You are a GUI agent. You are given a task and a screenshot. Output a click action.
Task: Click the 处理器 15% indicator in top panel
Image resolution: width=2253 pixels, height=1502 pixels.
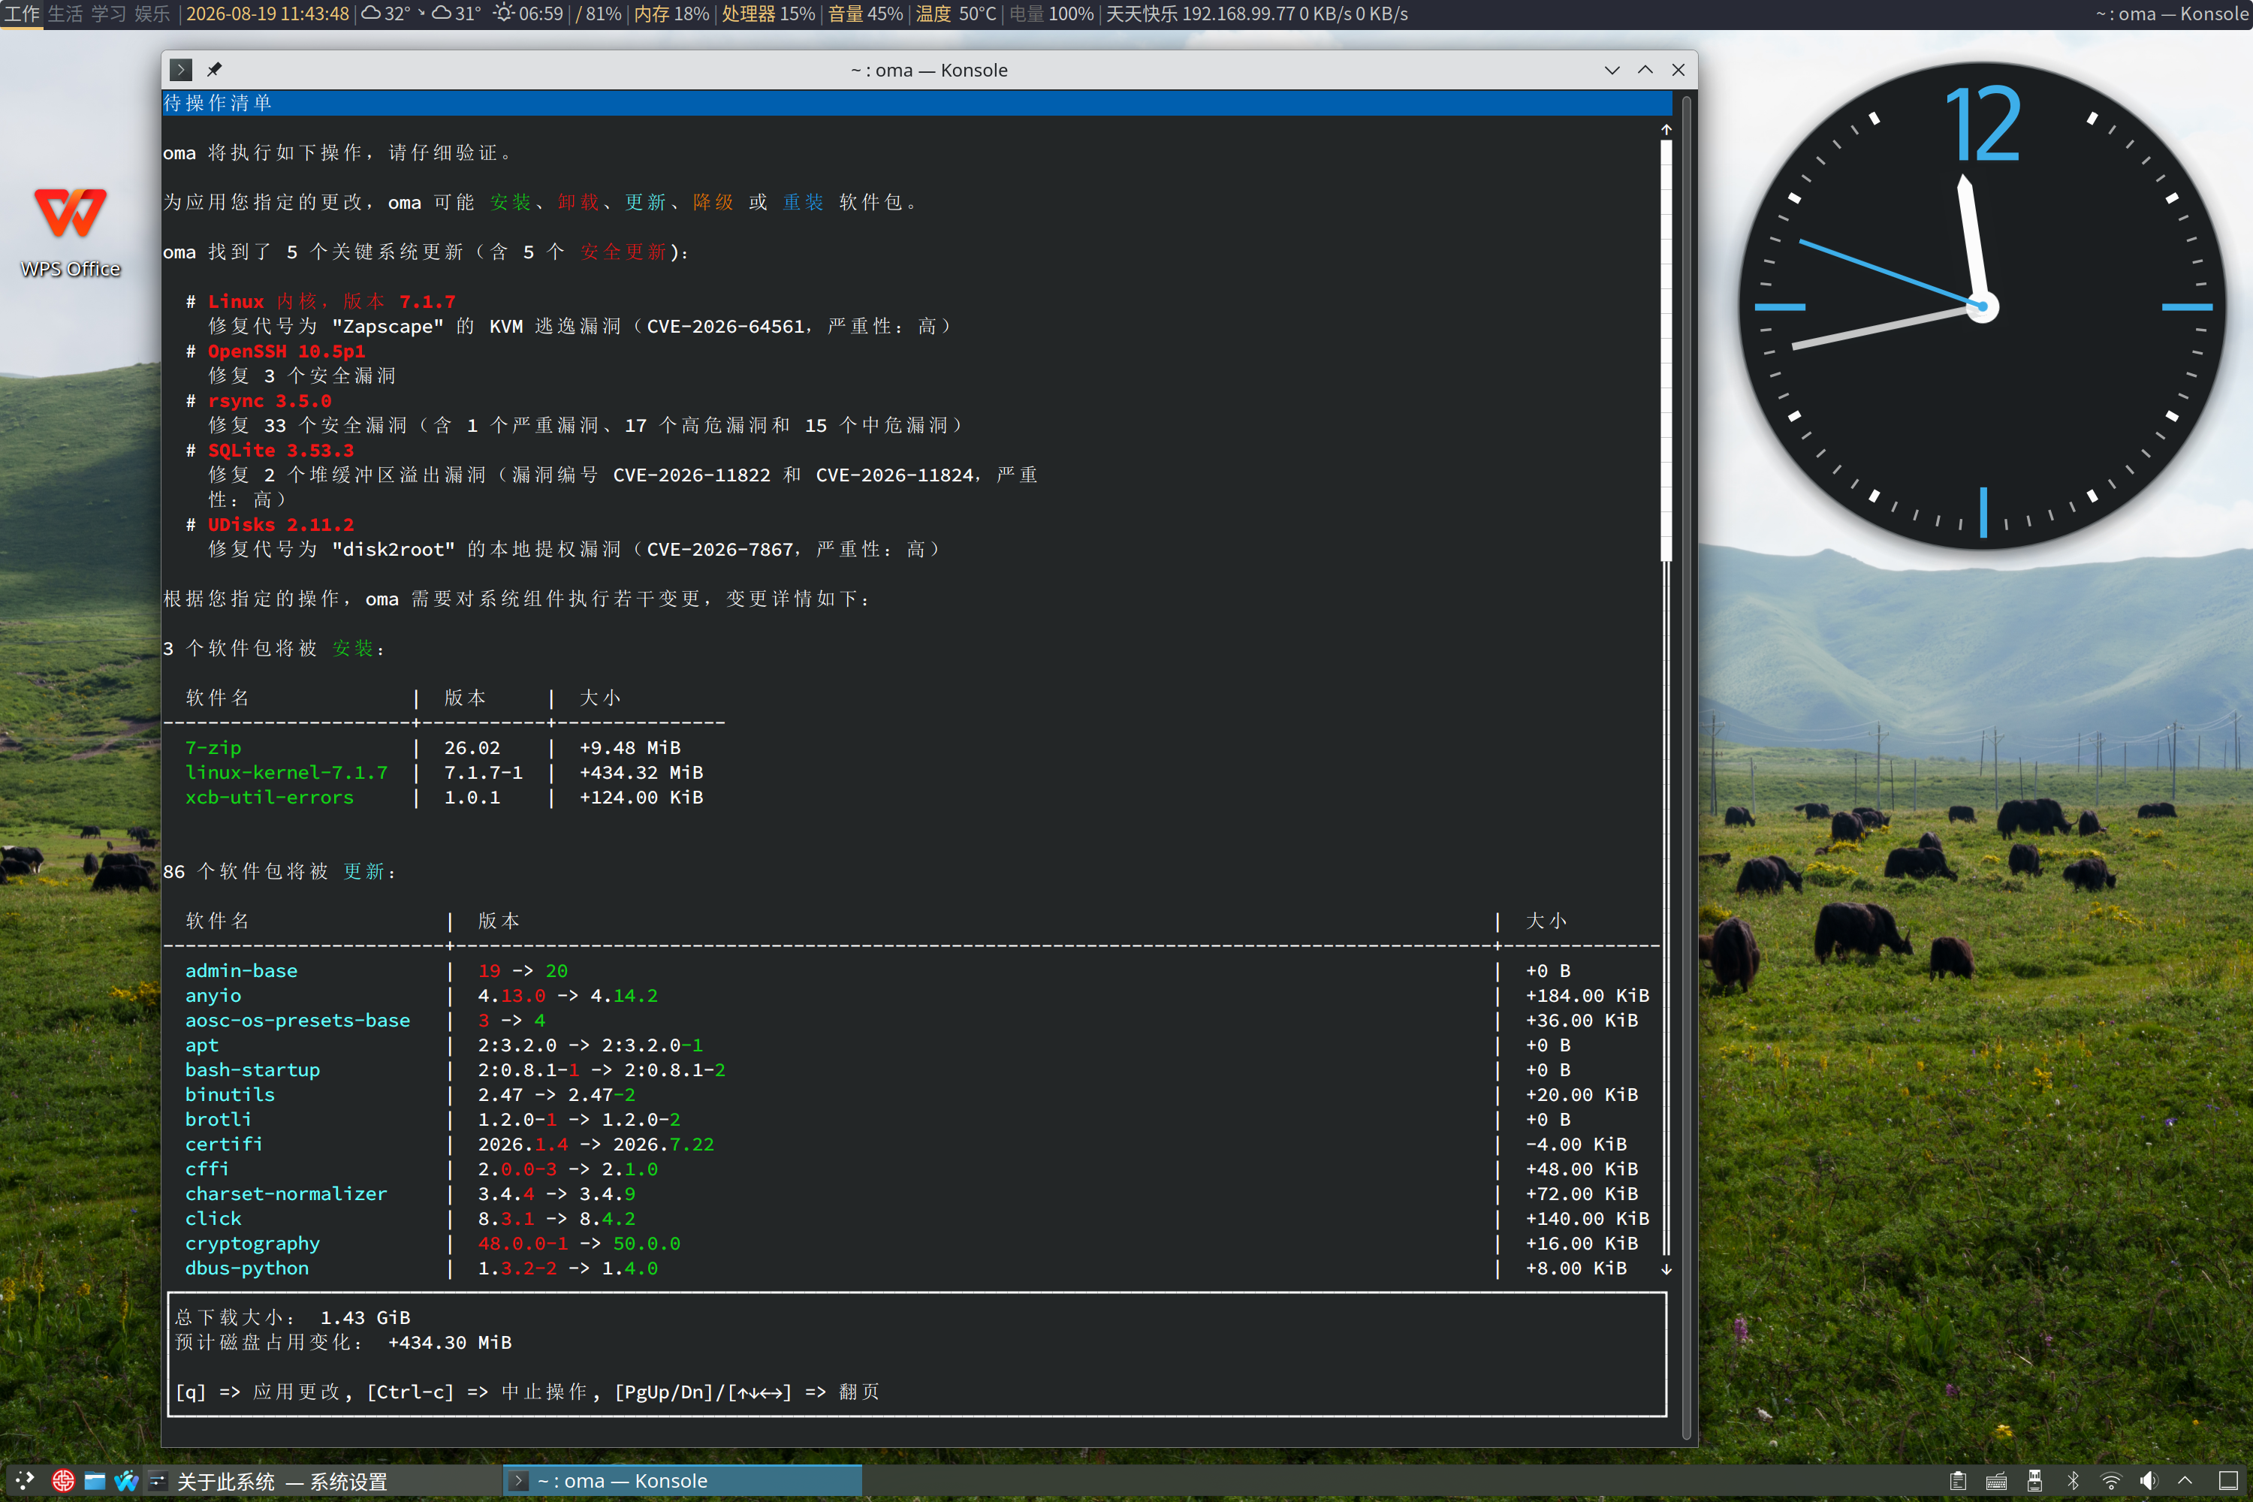(768, 14)
